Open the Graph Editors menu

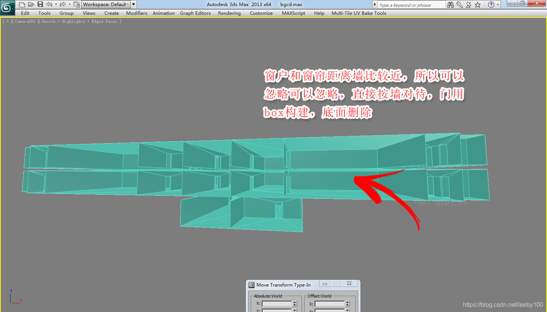coord(195,13)
